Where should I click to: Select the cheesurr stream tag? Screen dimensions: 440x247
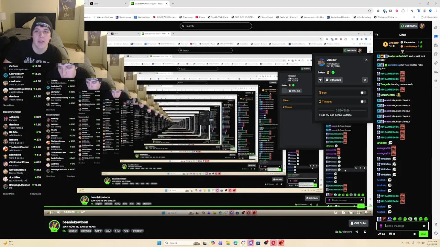tap(137, 231)
